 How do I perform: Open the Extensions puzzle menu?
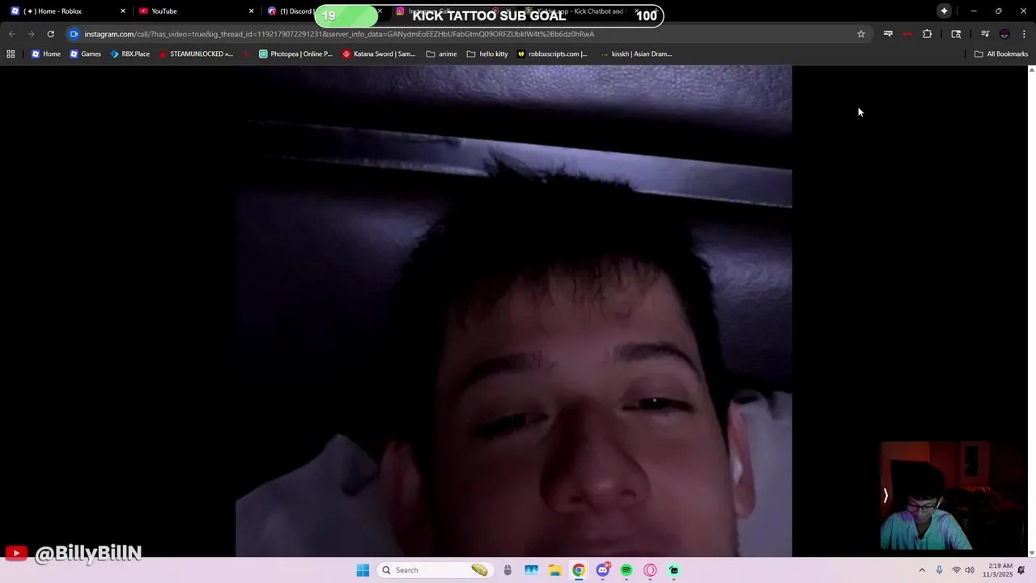(927, 34)
